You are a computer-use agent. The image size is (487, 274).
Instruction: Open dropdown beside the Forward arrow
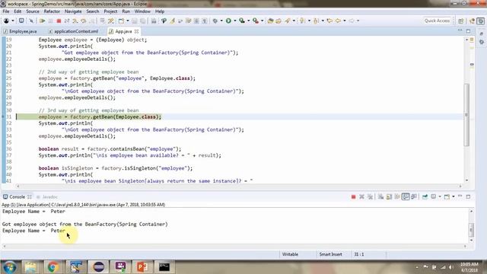click(358, 21)
